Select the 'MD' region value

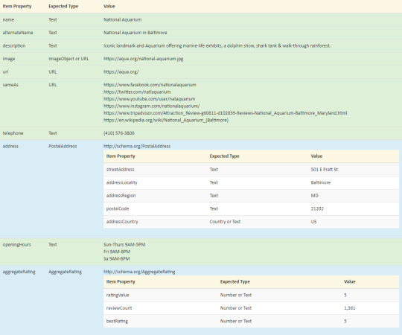(315, 196)
